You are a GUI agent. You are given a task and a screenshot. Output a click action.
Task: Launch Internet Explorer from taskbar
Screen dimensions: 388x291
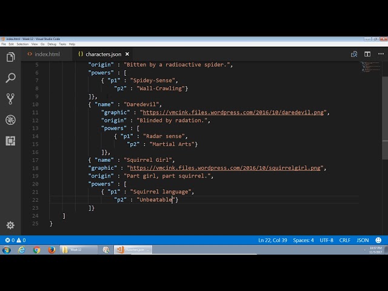coord(22,250)
